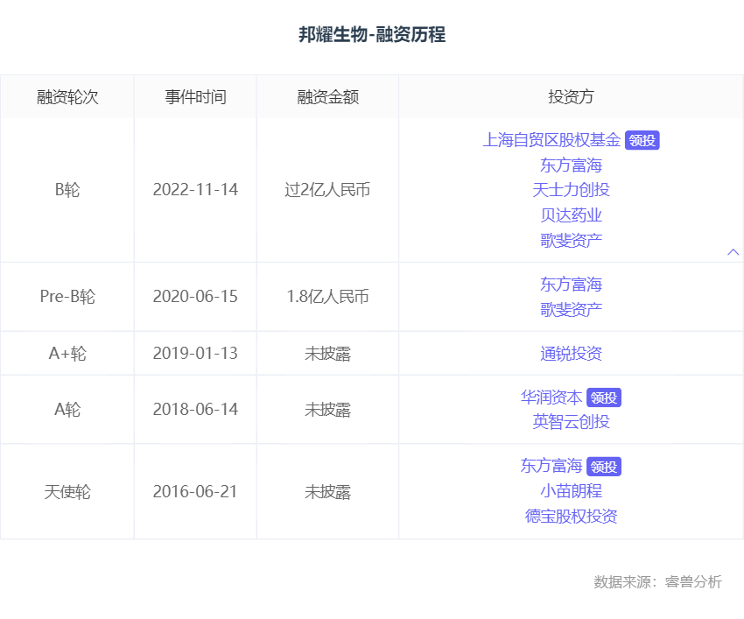
Task: Click the 融资轮次 column header
Action: pyautogui.click(x=67, y=97)
